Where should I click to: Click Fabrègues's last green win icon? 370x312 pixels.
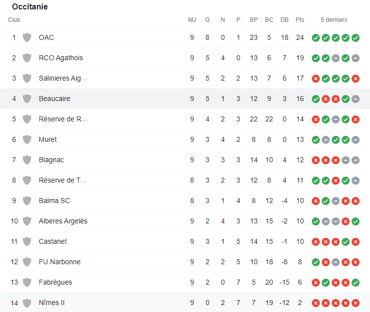(356, 283)
